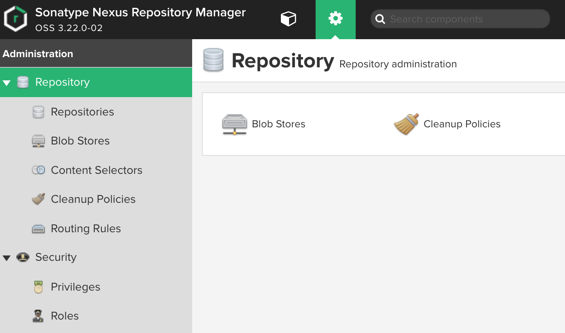The width and height of the screenshot is (565, 333).
Task: Collapse the Security section in sidebar
Action: coord(6,257)
